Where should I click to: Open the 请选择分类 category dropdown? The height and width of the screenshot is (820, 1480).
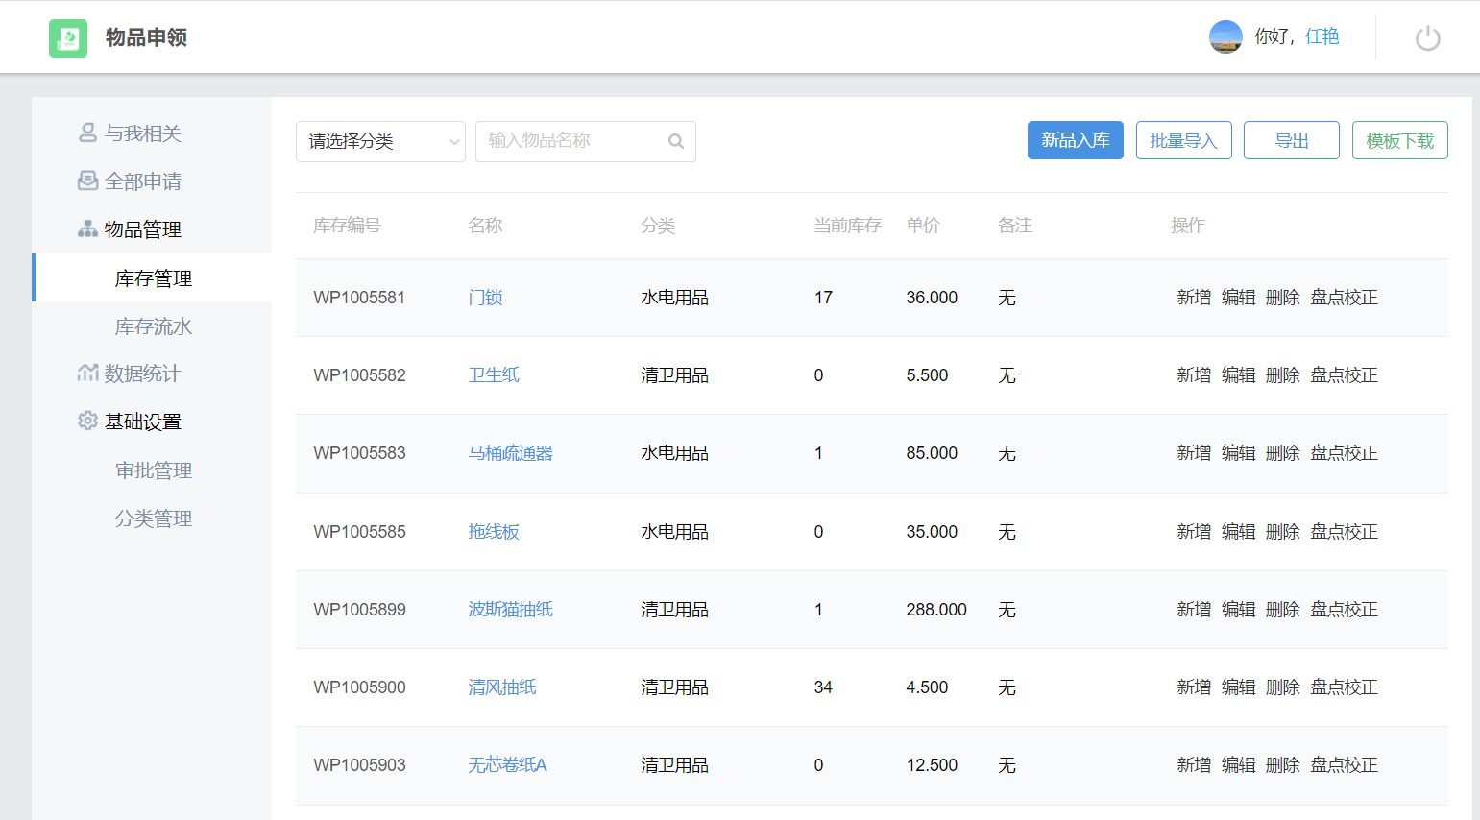380,141
